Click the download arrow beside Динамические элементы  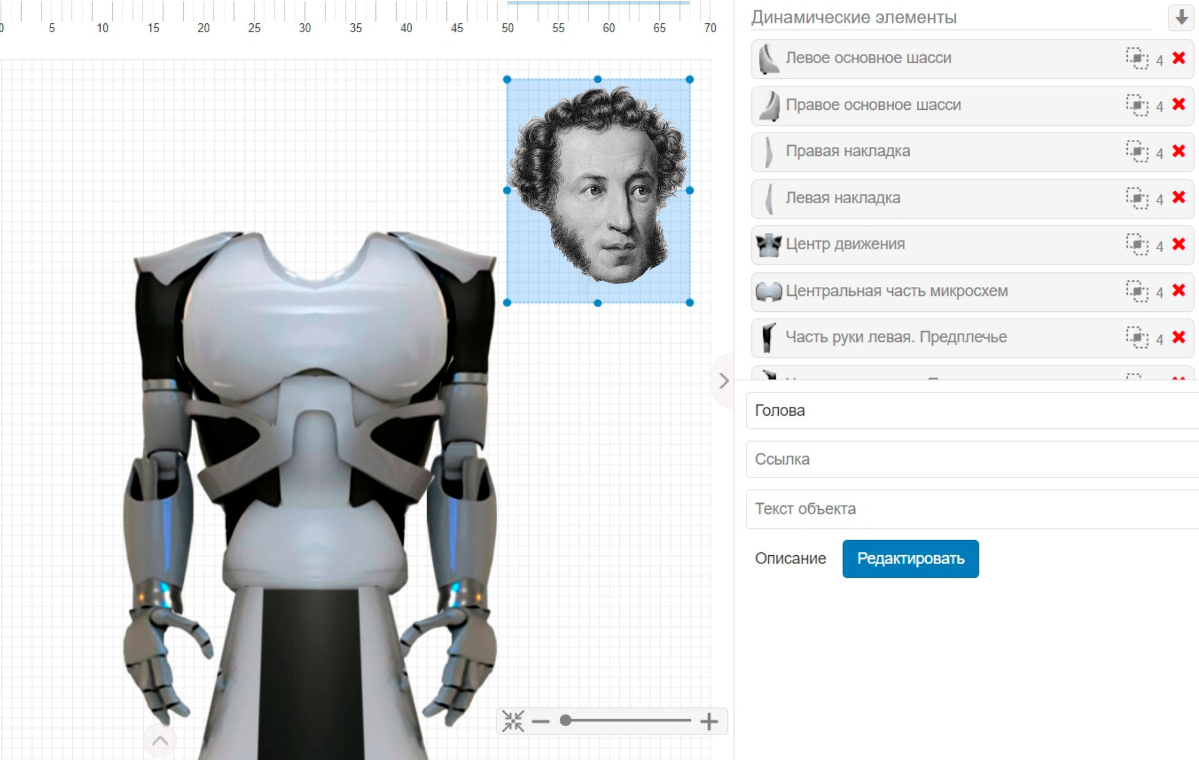1181,18
